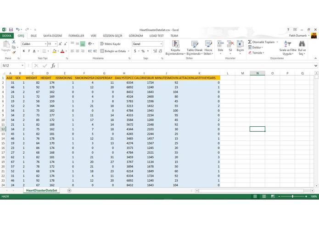Click into the formula bar
This screenshot has width=319, height=226.
pyautogui.click(x=185, y=65)
